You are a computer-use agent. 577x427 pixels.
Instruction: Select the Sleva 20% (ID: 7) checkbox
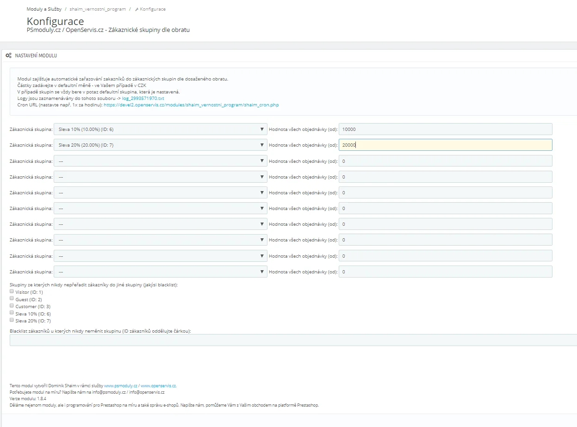12,320
